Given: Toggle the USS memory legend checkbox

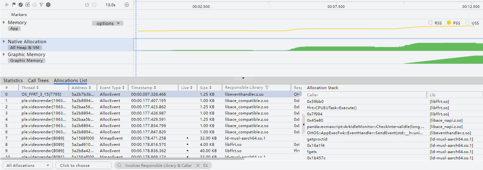Looking at the screenshot, I should (467, 23).
